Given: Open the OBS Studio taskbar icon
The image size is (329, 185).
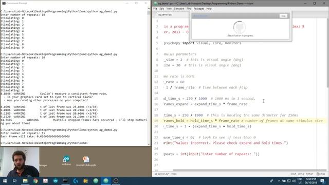Looking at the screenshot, I should (x=116, y=181).
